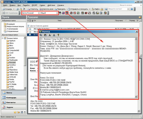
Task: Click the translation window scrollbar down arrow
Action: 136,96
